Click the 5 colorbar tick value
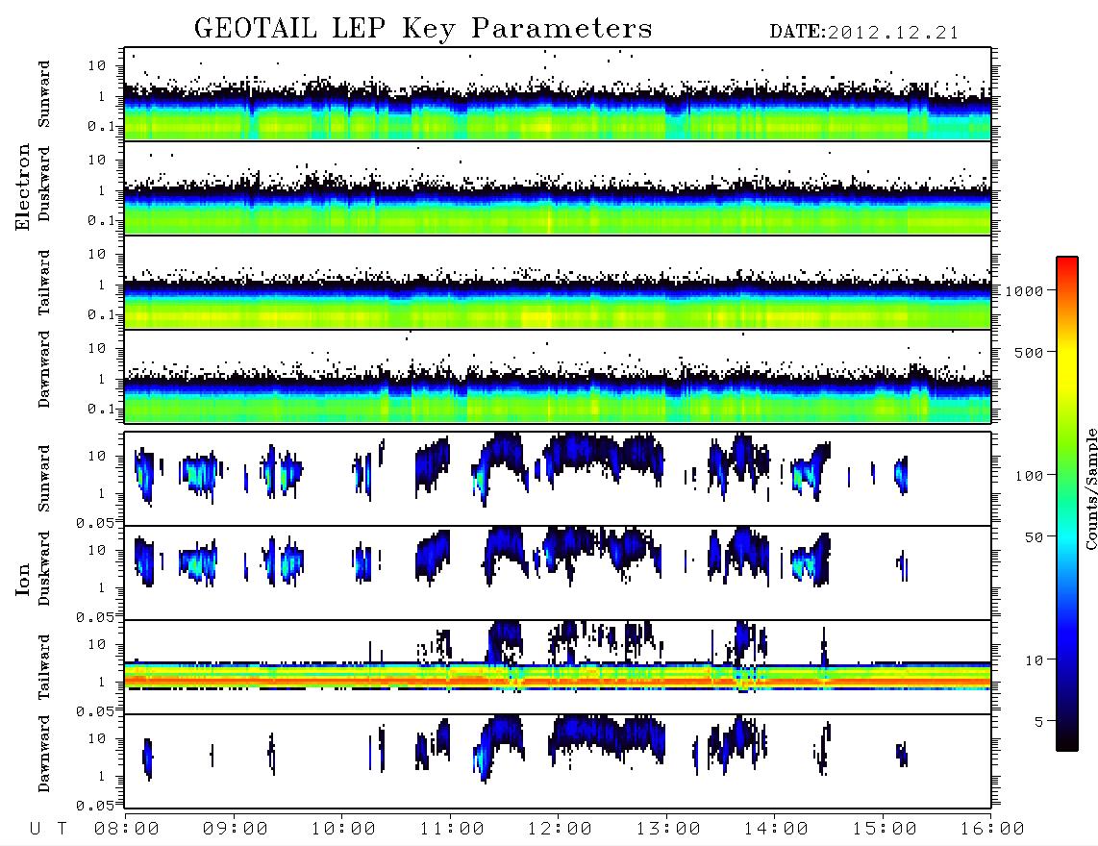Image resolution: width=1098 pixels, height=846 pixels. [x=1039, y=722]
